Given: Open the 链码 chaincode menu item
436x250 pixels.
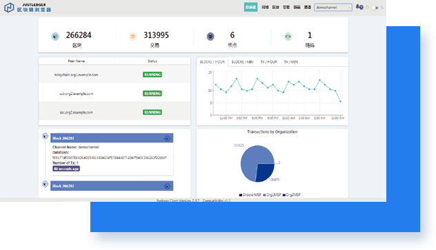Looking at the screenshot, I should pos(297,7).
